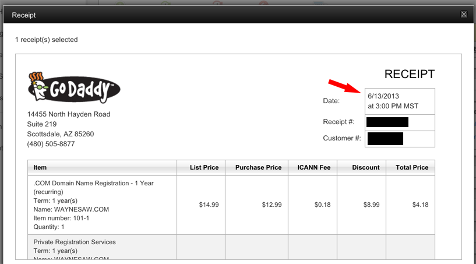Click the blacked-out Customer # value
The width and height of the screenshot is (476, 264).
click(x=385, y=139)
